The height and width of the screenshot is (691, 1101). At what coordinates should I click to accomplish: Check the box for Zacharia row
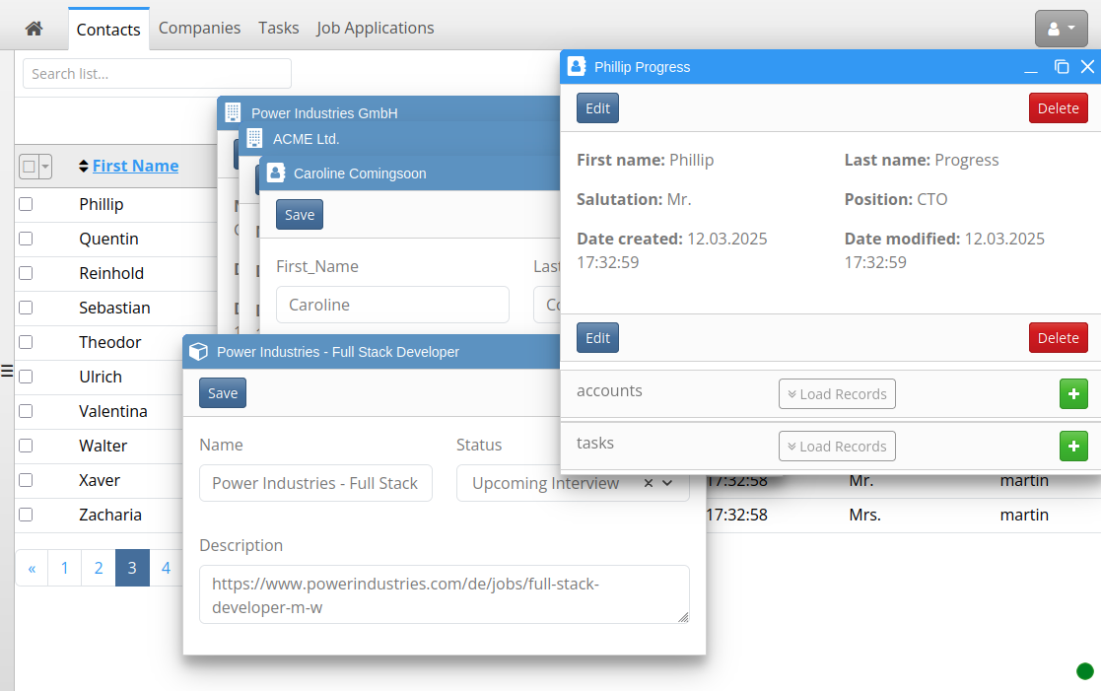coord(26,515)
